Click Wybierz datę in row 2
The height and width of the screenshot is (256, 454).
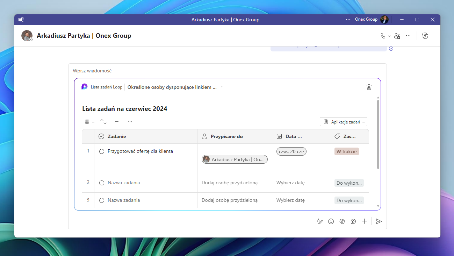(290, 183)
